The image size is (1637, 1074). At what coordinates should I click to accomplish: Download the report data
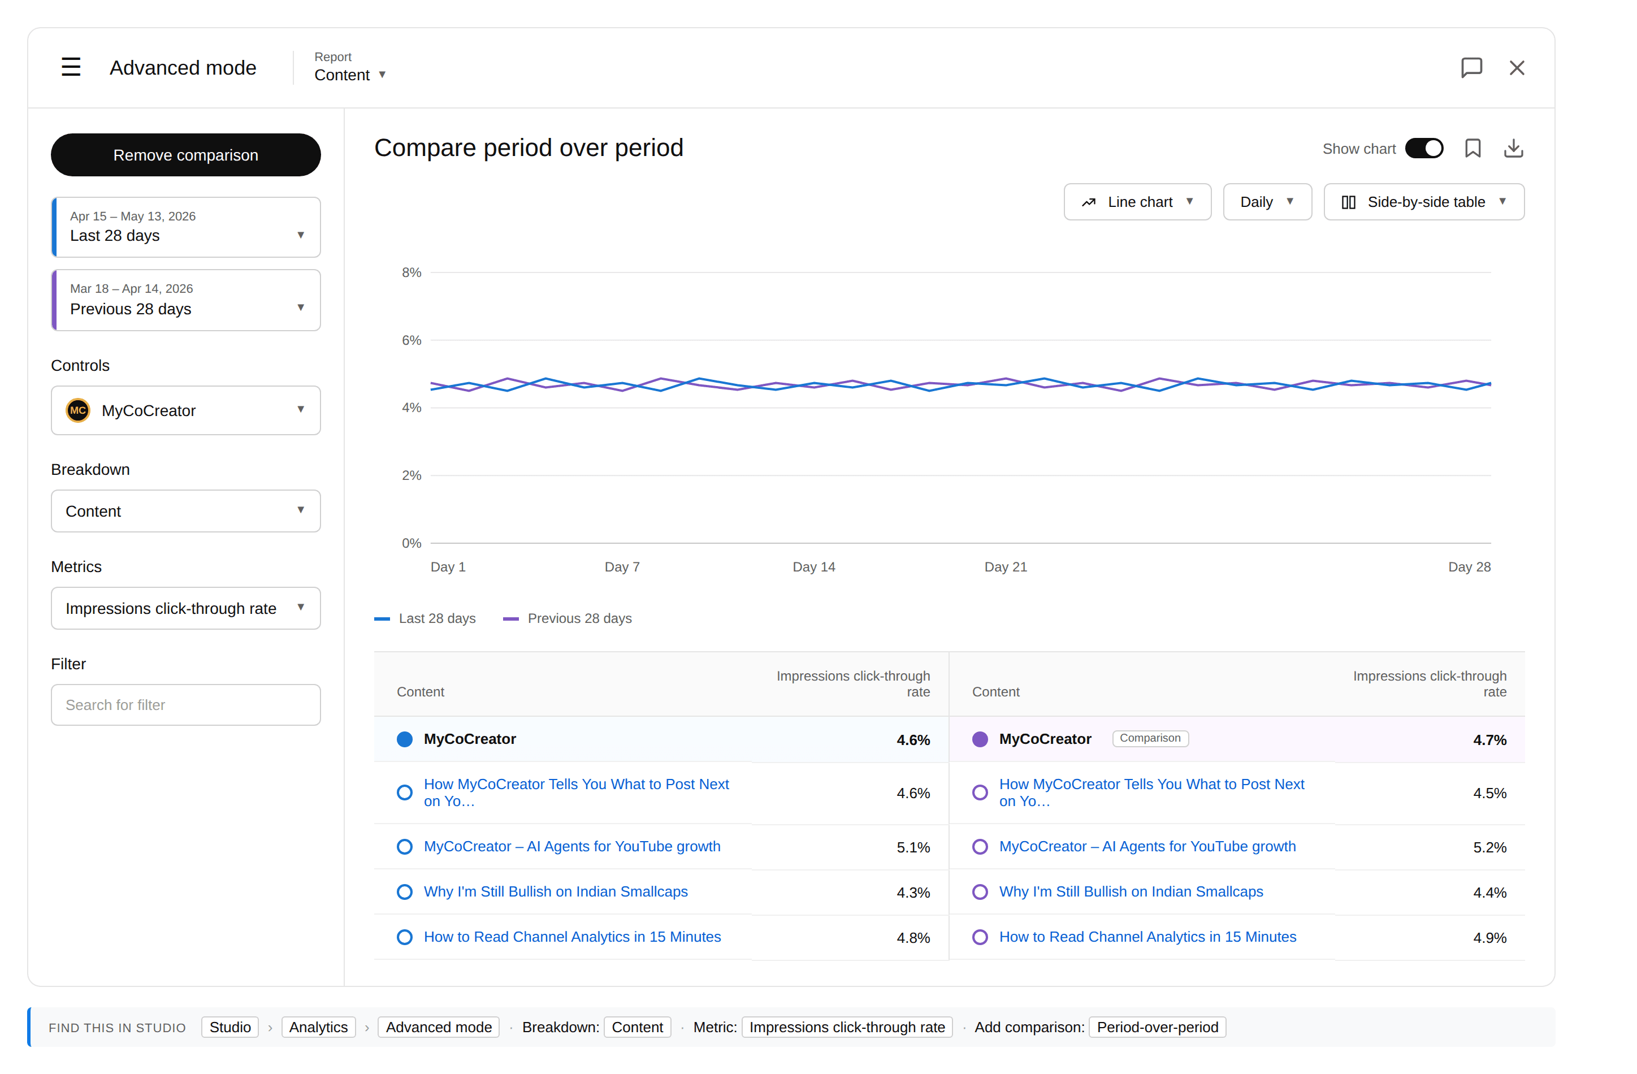click(x=1513, y=149)
